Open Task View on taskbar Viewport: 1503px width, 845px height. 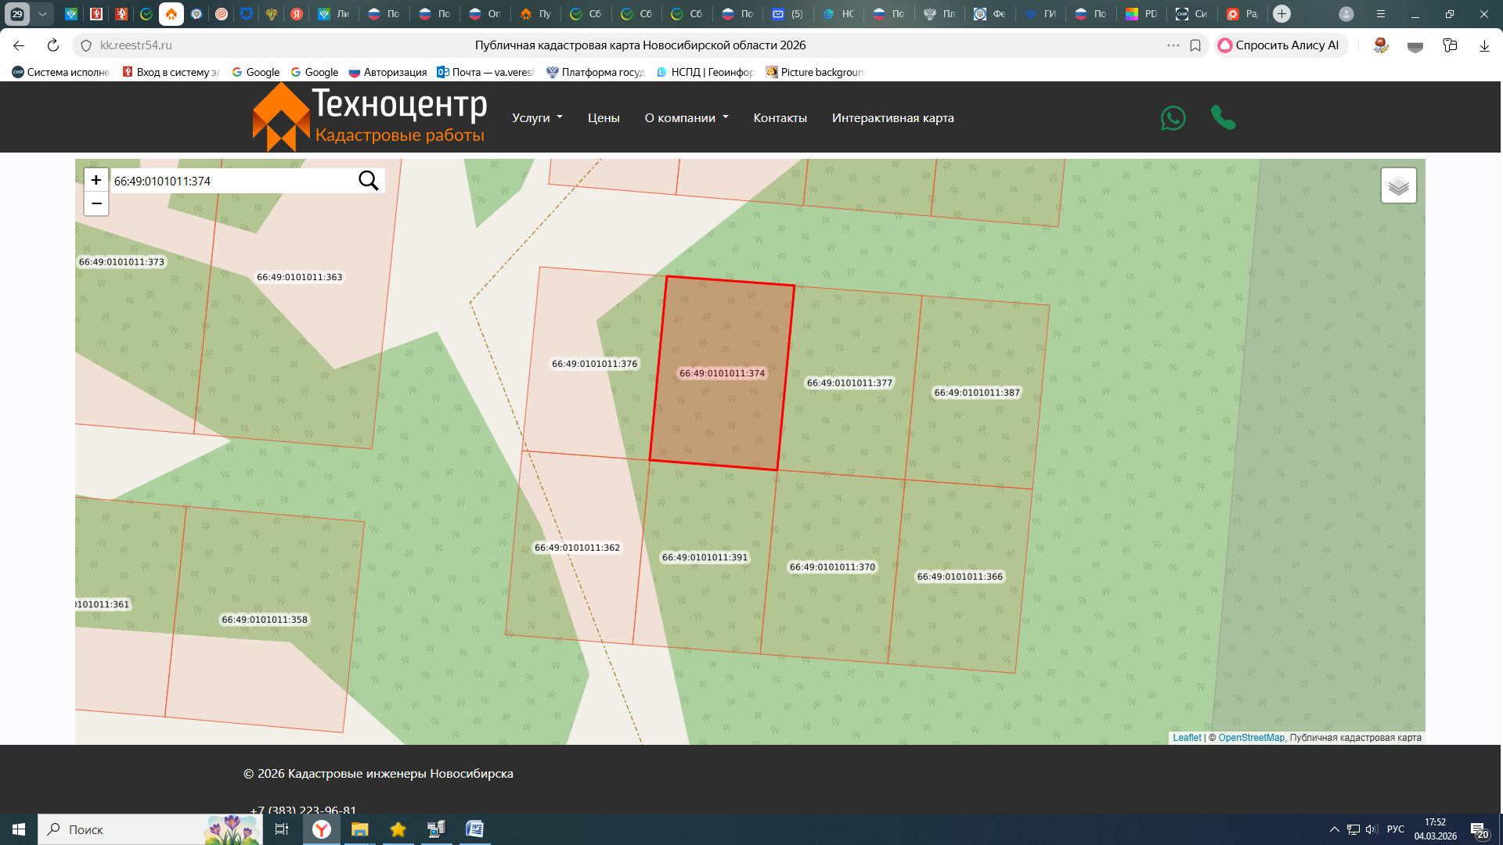[x=282, y=829]
